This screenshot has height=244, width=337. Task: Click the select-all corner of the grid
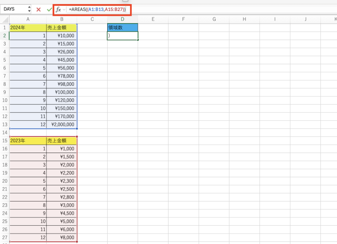tap(4, 19)
